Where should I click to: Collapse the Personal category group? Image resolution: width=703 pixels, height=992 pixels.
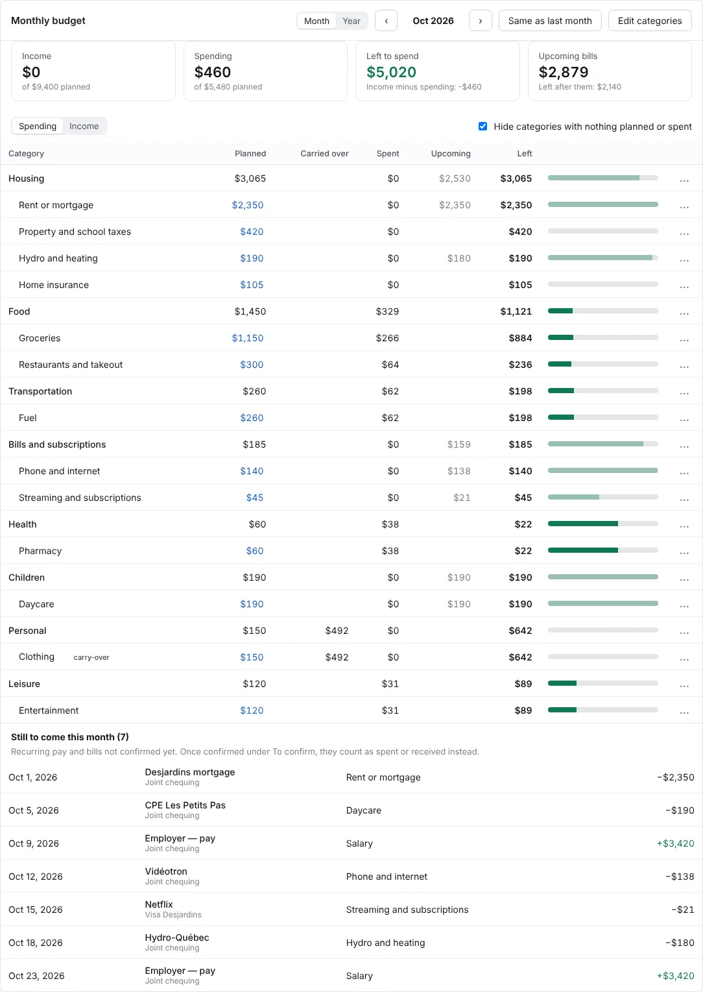27,631
